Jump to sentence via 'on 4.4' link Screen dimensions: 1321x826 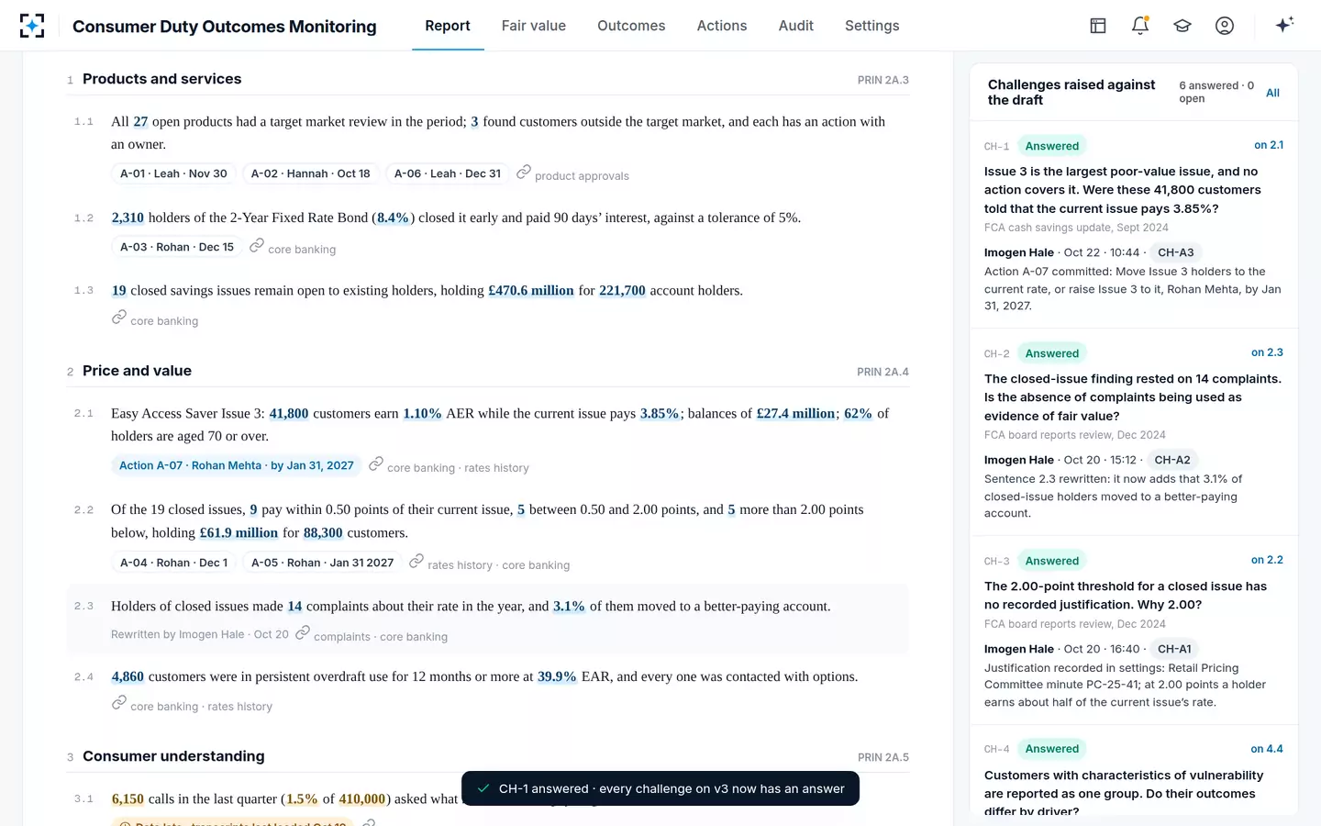[1267, 749]
